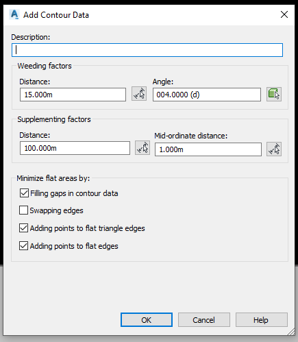The width and height of the screenshot is (298, 342).
Task: Click the Weeding factors group label
Action: click(x=45, y=66)
